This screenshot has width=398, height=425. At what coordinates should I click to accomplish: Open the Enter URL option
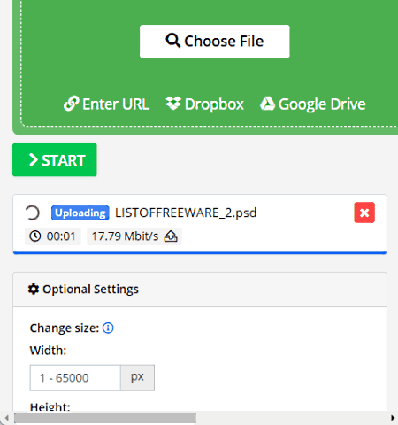tap(107, 104)
